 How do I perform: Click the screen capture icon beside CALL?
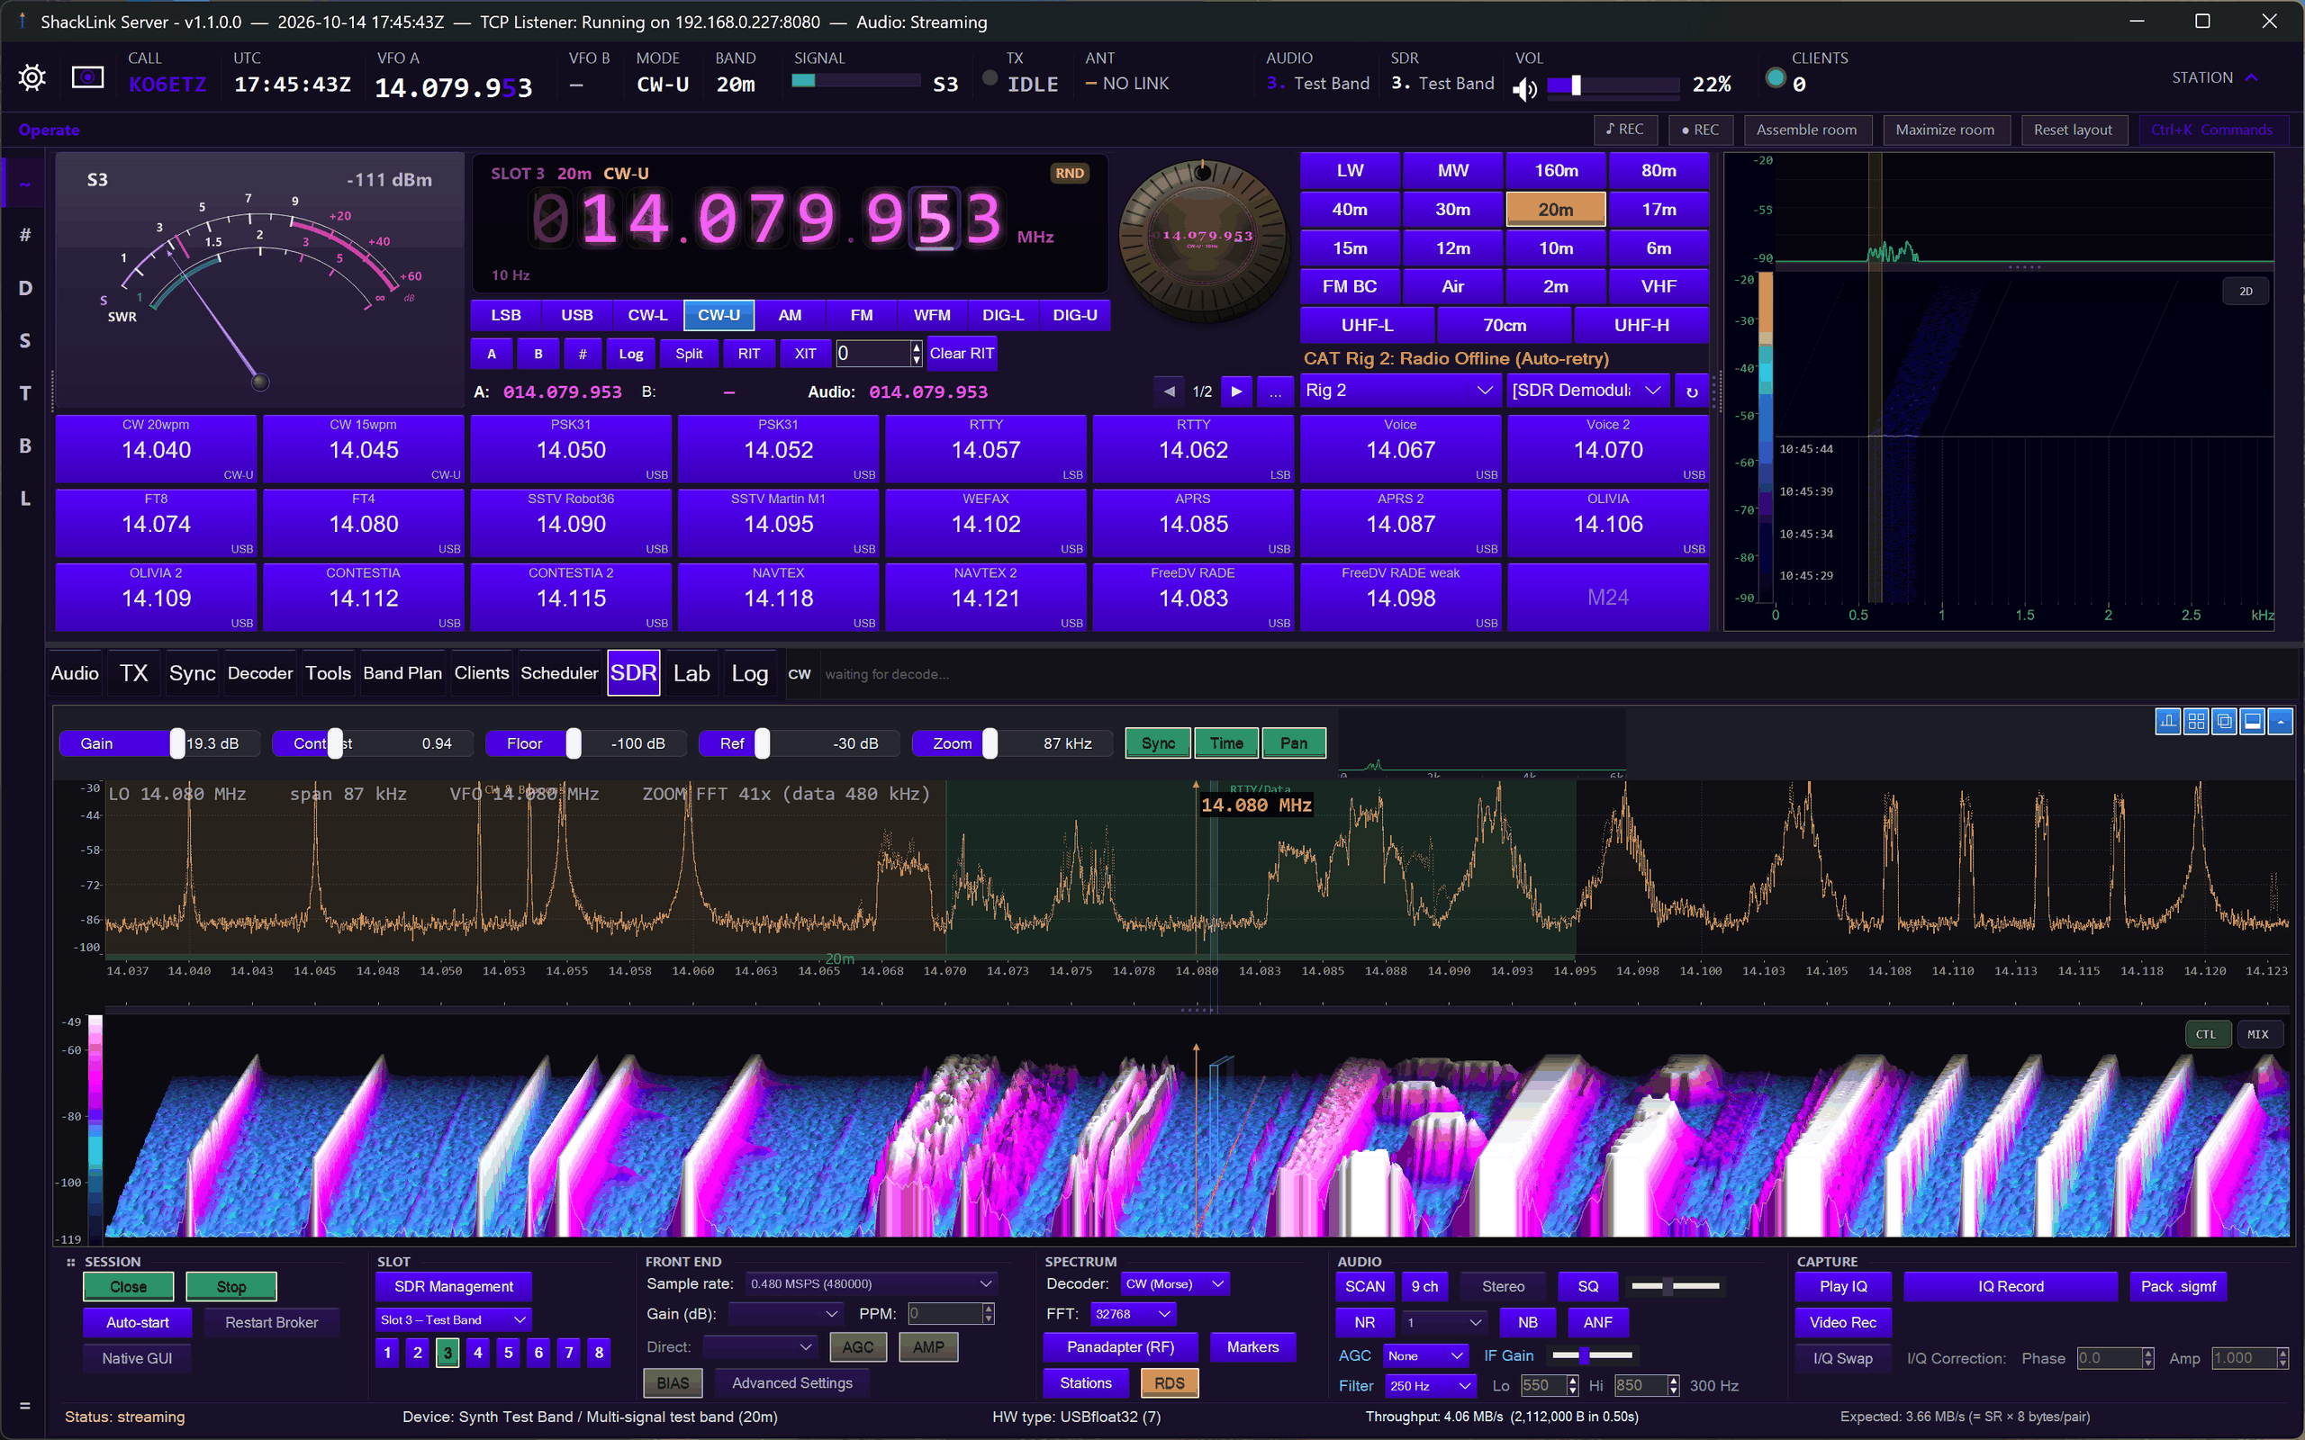87,77
